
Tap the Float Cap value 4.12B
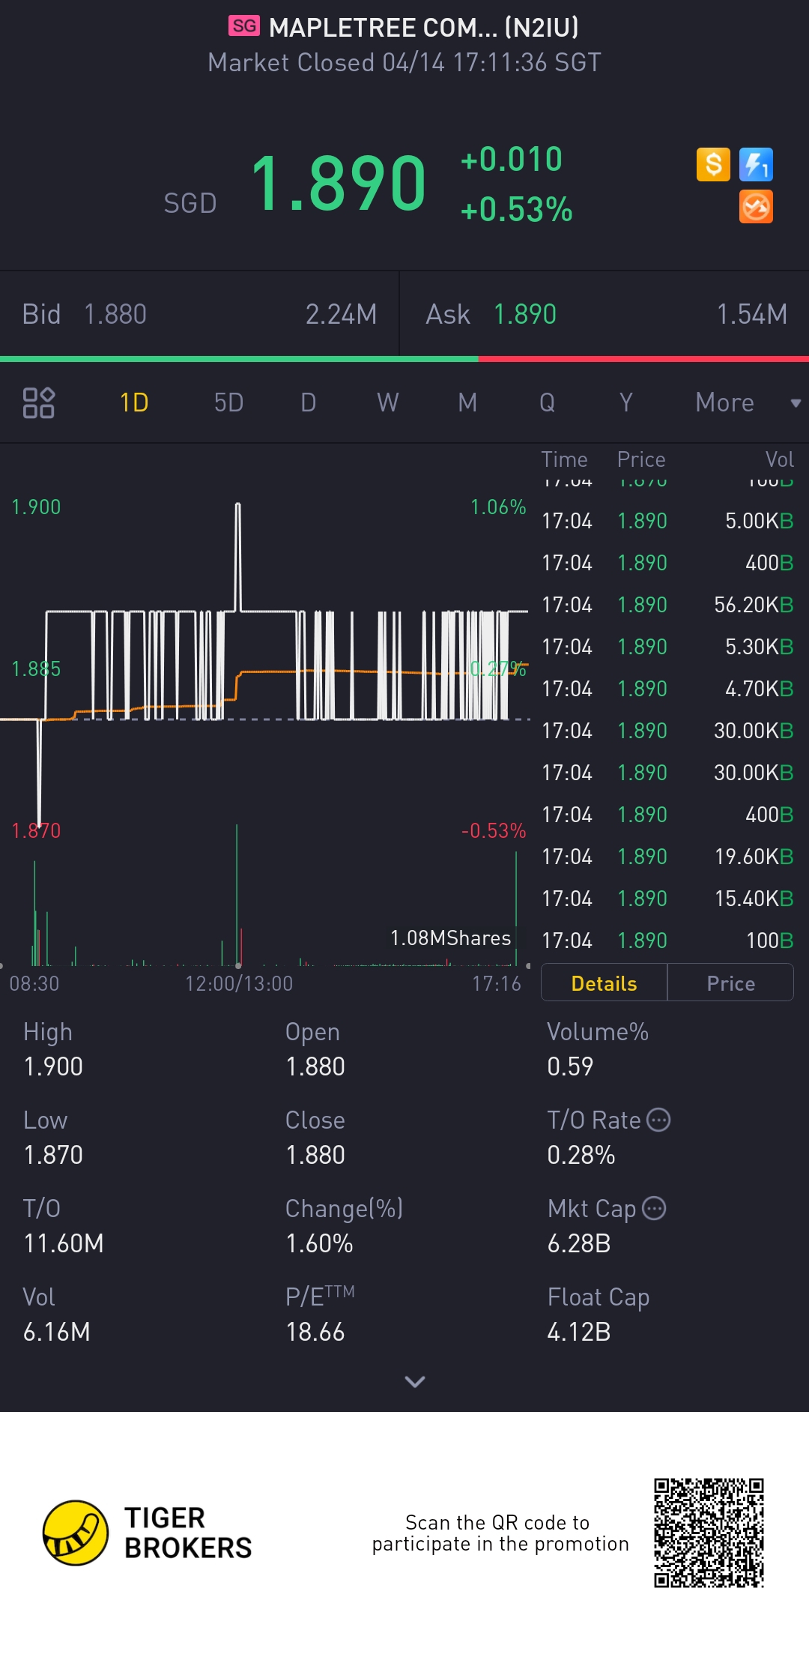tap(579, 1332)
